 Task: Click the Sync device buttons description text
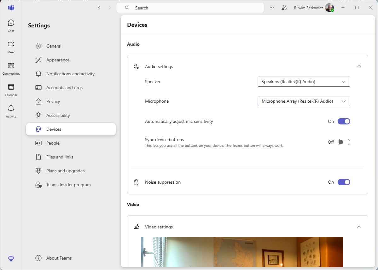coord(214,146)
